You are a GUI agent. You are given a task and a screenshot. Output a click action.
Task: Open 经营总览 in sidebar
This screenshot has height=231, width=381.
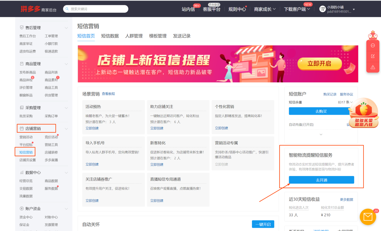click(26, 181)
